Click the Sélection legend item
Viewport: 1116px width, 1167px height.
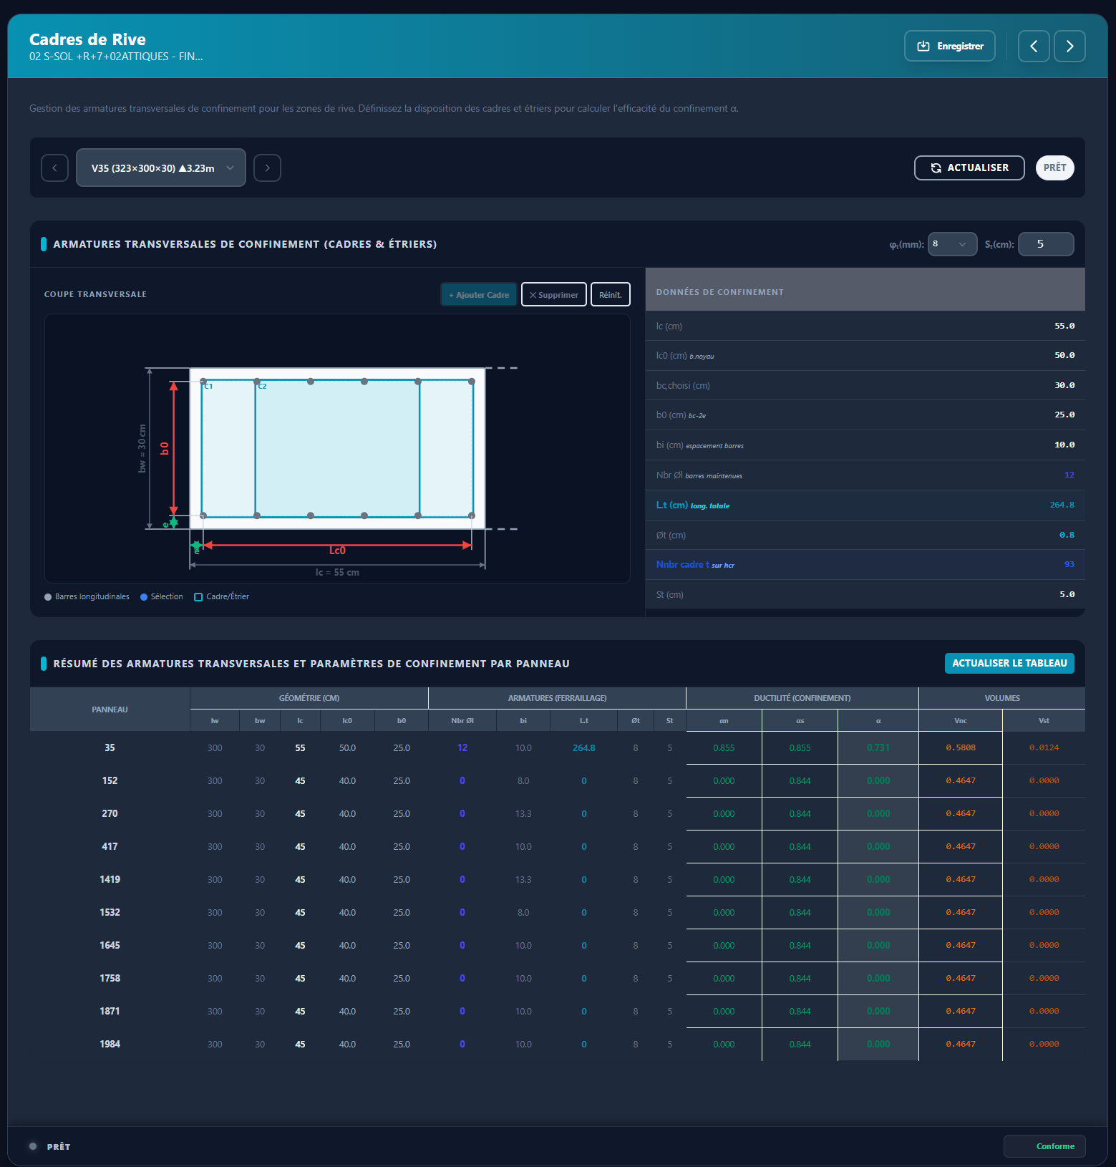click(x=162, y=596)
